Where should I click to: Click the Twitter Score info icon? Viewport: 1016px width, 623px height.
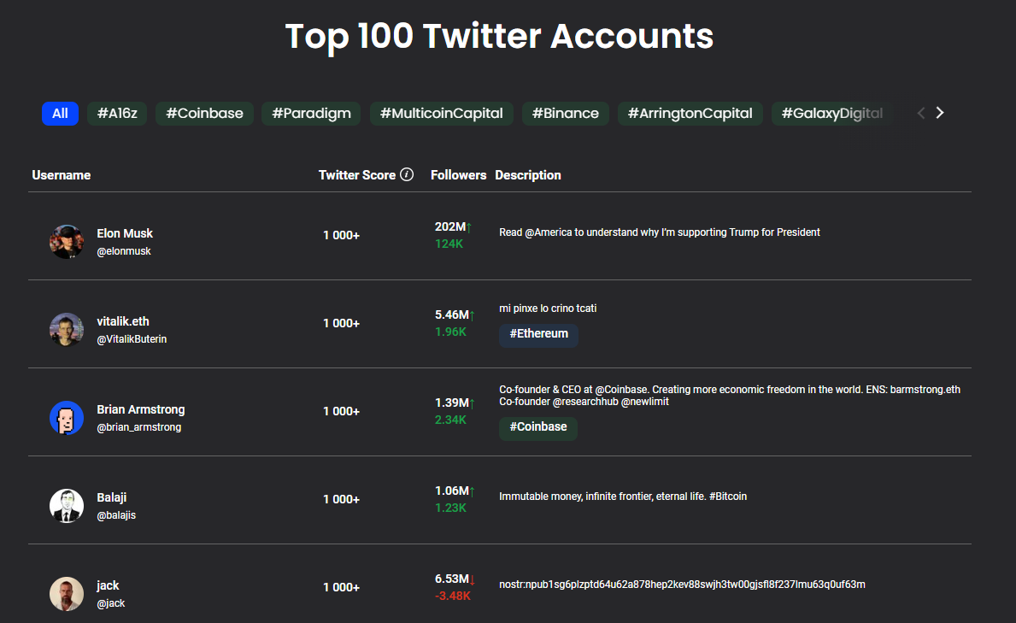[407, 175]
